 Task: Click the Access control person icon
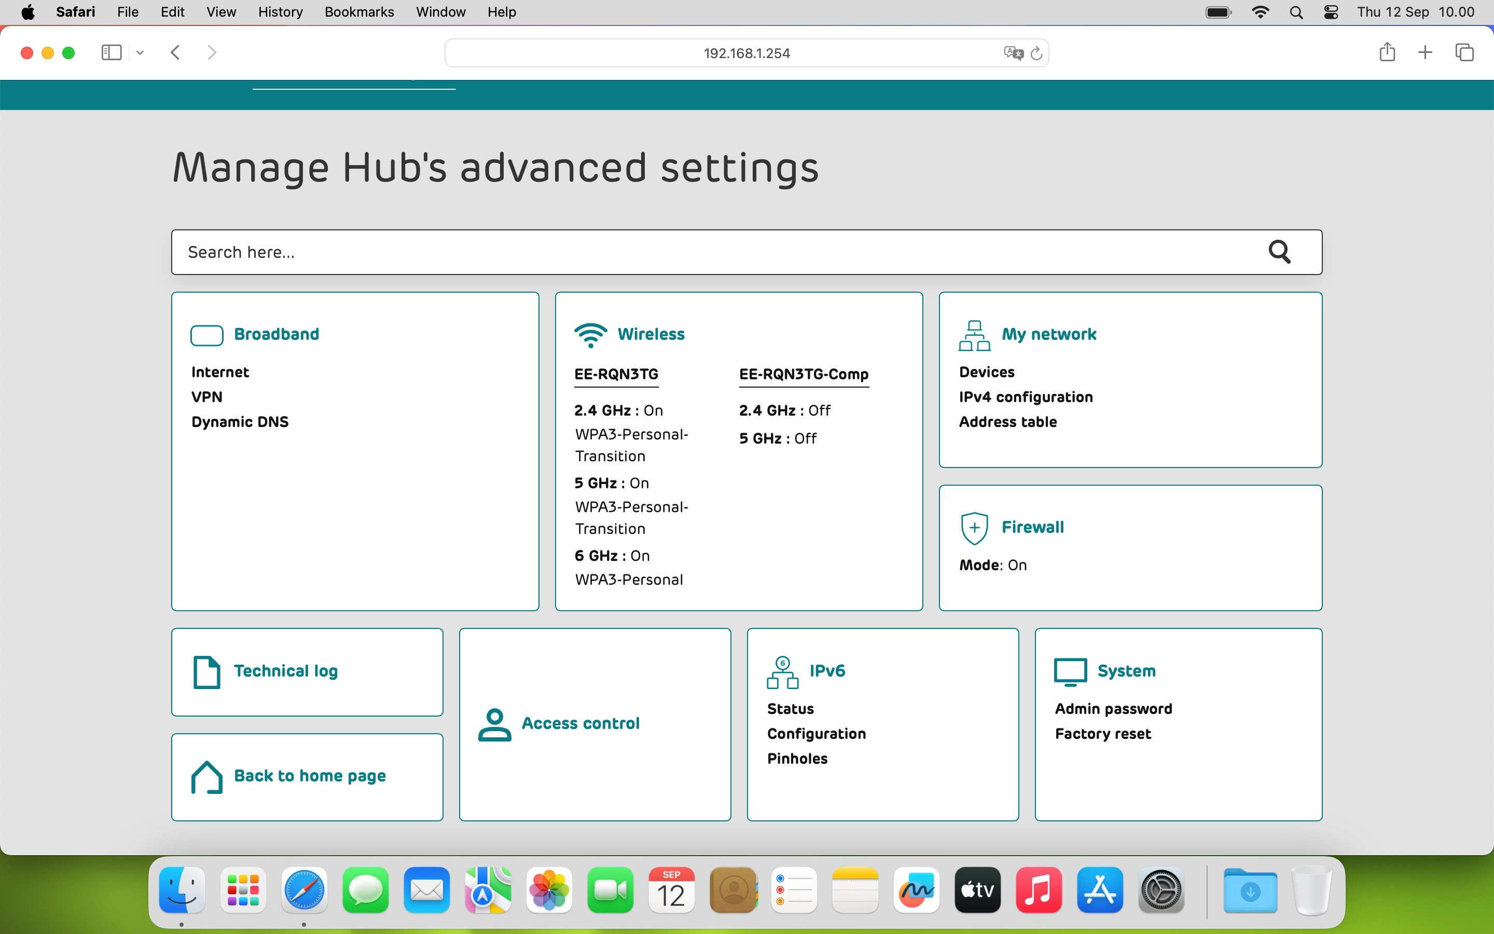[494, 724]
